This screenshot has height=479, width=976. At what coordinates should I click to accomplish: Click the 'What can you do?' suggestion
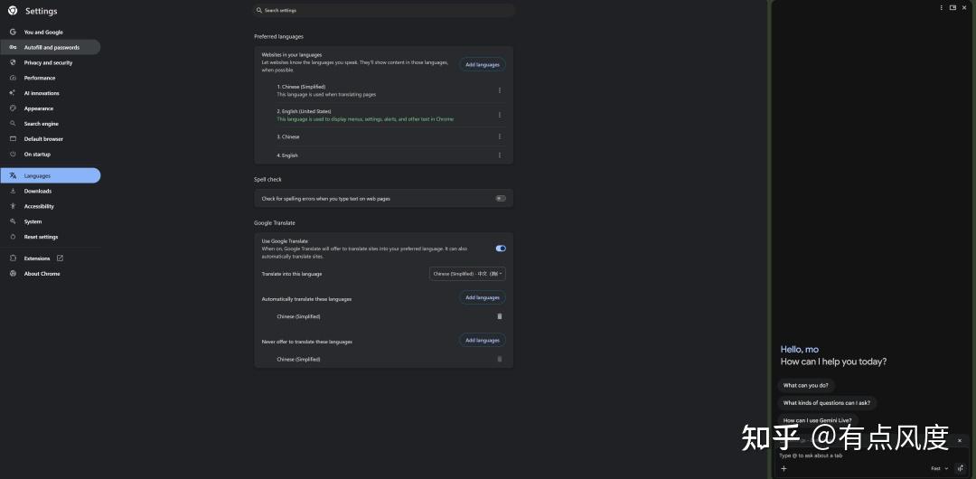coord(806,385)
